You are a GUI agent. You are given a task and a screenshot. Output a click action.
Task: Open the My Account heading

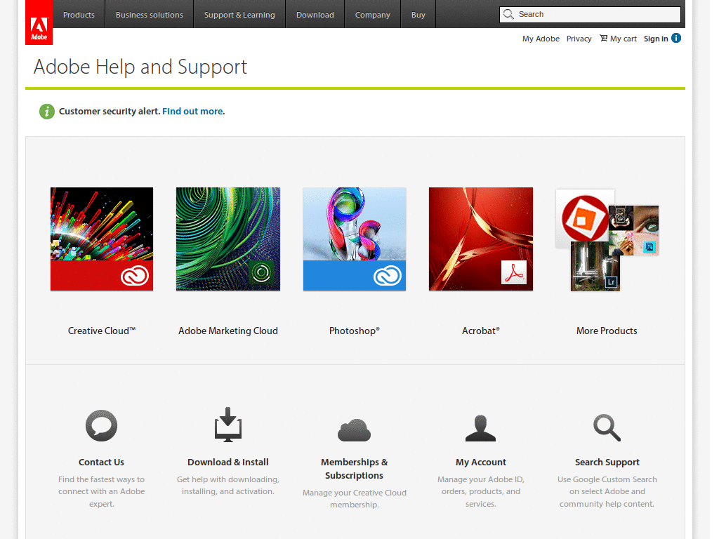(480, 462)
